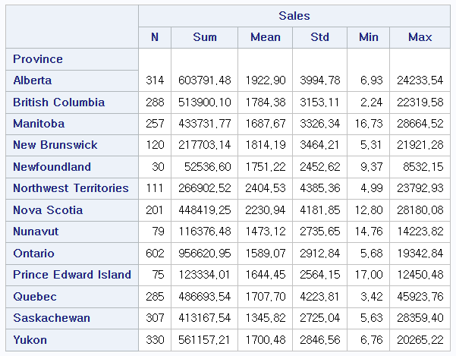
Task: Click the Manitoba row header
Action: coord(72,124)
